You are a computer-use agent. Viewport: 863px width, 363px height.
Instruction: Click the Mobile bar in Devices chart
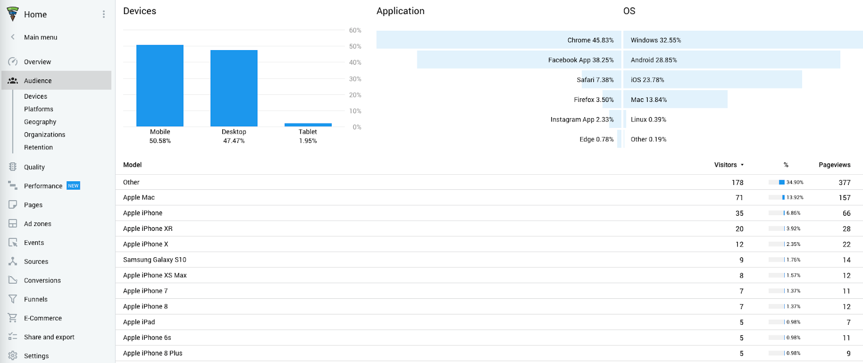coord(160,86)
